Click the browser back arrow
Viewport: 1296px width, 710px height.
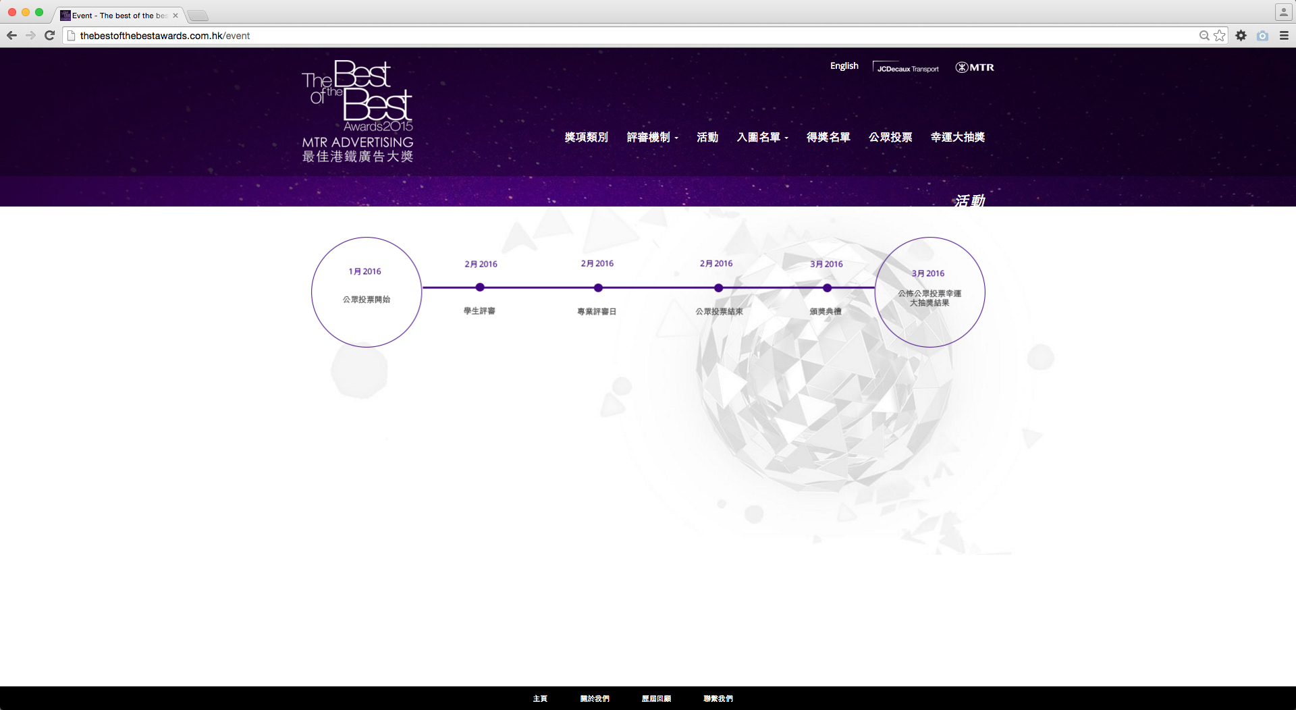pyautogui.click(x=11, y=36)
